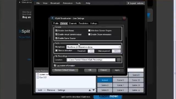Switch to Scene 11
This screenshot has width=176, height=99.
coord(136,85)
